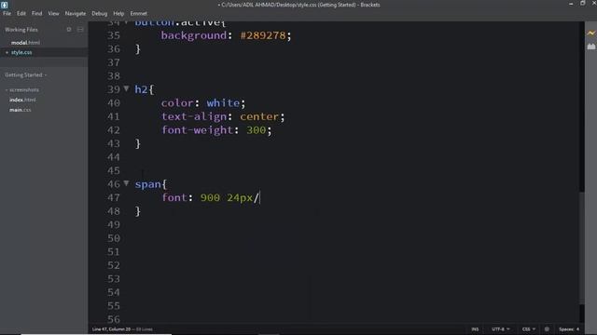Click the Line 47, Column status text

click(111, 328)
